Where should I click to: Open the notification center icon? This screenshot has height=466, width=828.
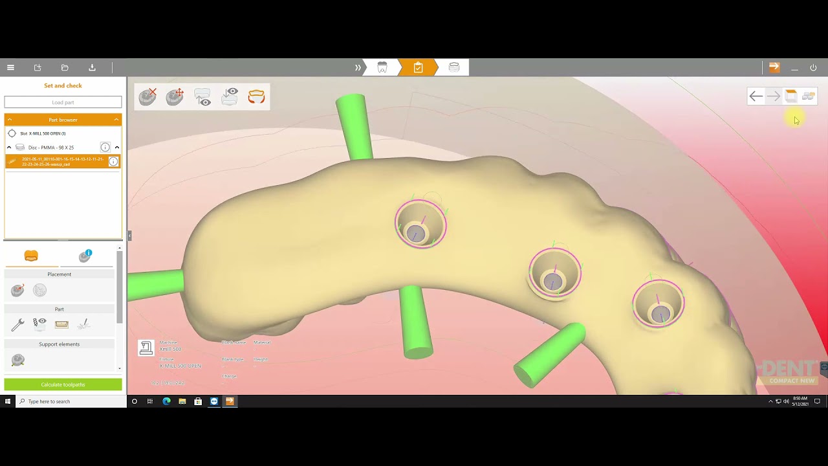pyautogui.click(x=818, y=401)
